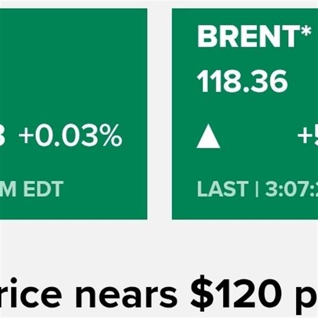Click the pipe separator after LAST
Screen dimensions: 318x318
pyautogui.click(x=257, y=189)
